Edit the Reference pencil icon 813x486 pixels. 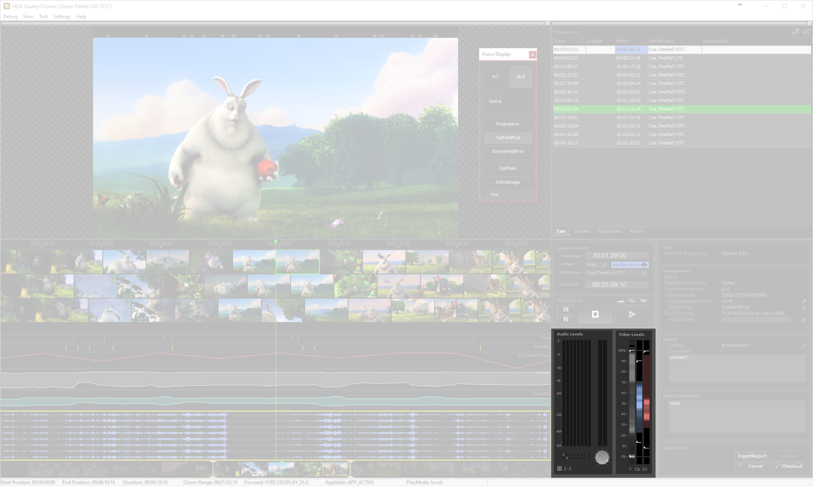(644, 273)
